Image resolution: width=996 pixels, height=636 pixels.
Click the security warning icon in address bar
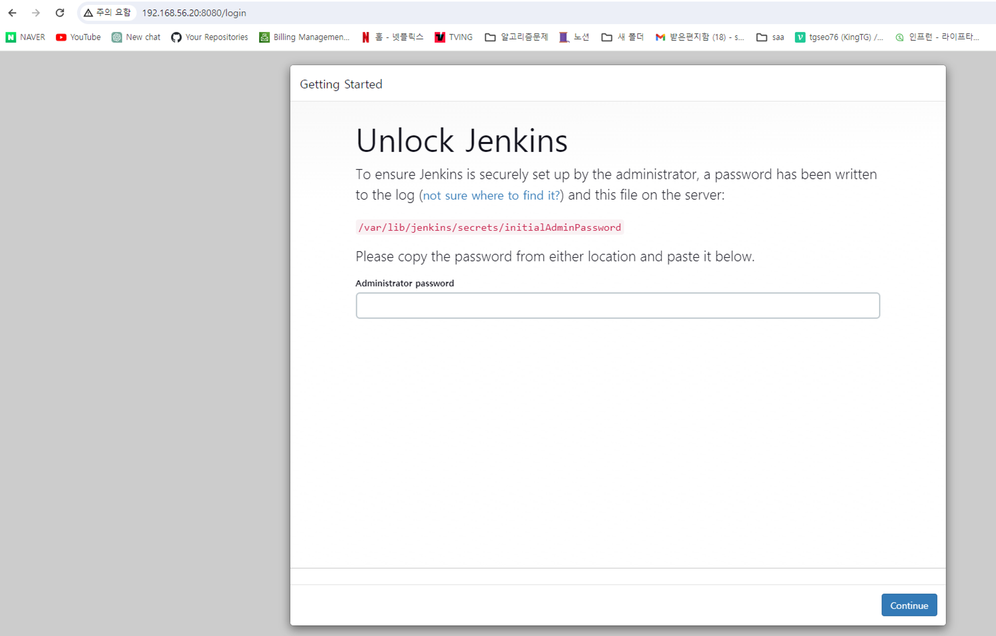88,13
